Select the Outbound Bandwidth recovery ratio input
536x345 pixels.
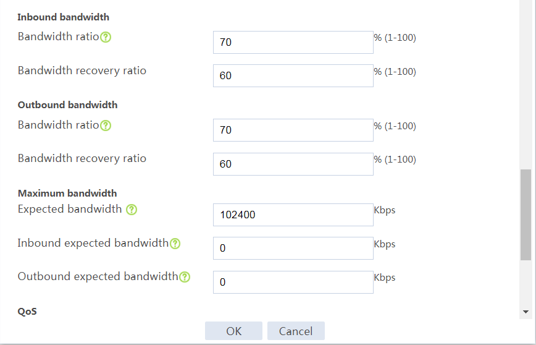[x=293, y=164]
